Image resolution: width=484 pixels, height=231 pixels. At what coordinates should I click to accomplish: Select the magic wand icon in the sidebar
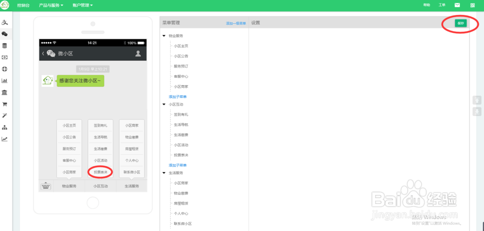point(4,115)
